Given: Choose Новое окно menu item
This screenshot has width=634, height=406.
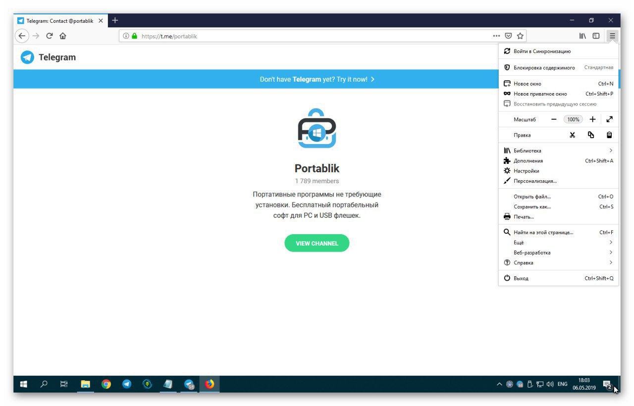Looking at the screenshot, I should point(558,84).
